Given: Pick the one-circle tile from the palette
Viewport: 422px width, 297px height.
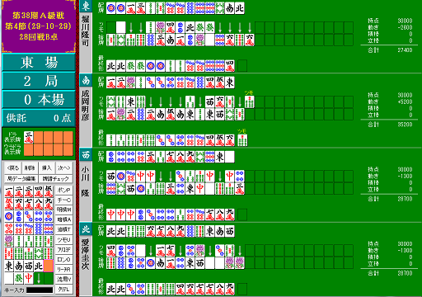Looking at the screenshot, I should pyautogui.click(x=9, y=216).
